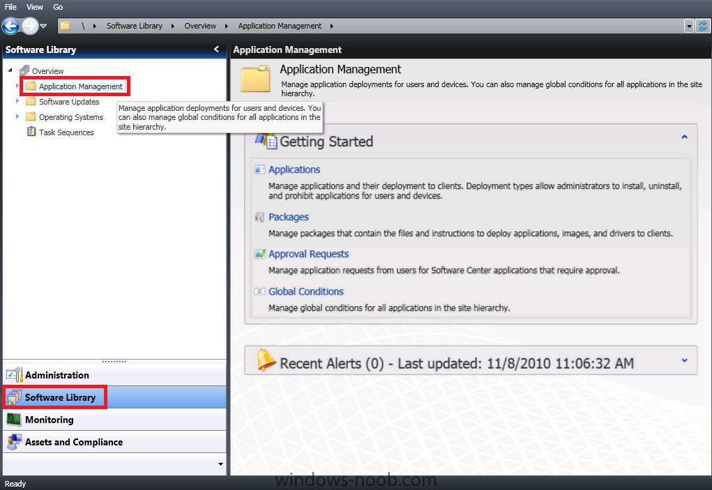Click the Recent Alerts header text
Viewport: 712px width, 490px height.
(457, 363)
